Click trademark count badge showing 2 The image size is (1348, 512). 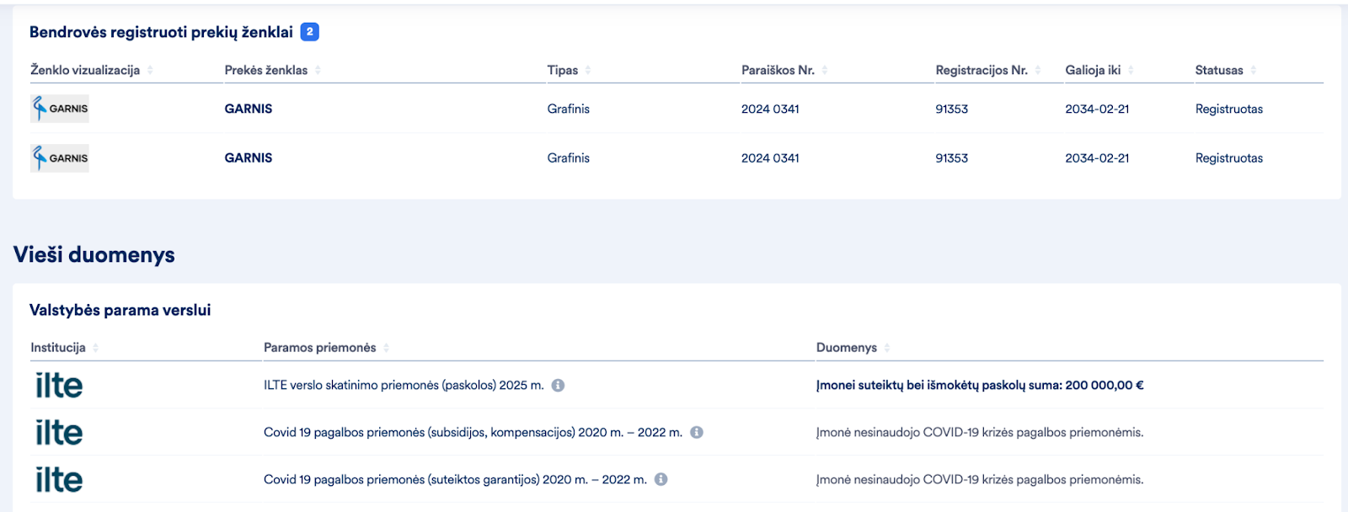coord(310,32)
